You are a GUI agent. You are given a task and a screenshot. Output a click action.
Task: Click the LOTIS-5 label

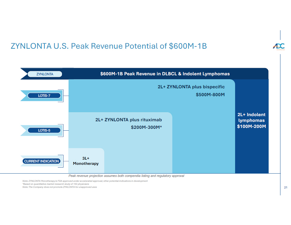(x=44, y=131)
